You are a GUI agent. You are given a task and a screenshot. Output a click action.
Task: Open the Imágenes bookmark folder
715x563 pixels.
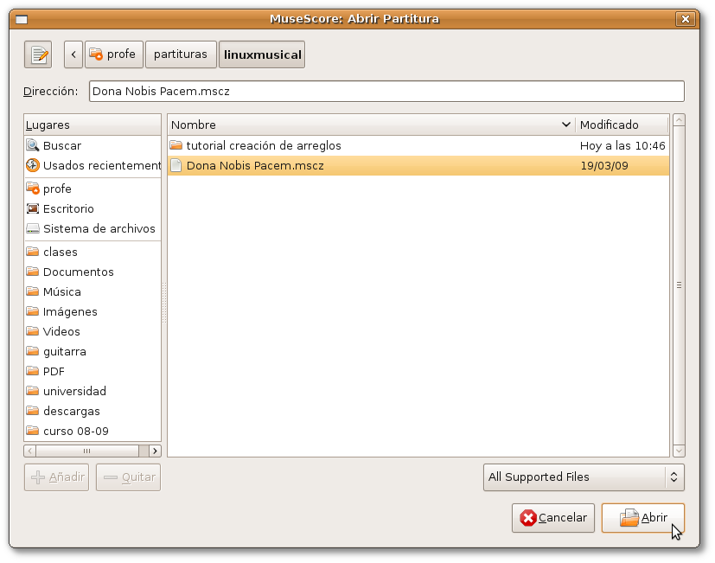(x=93, y=311)
